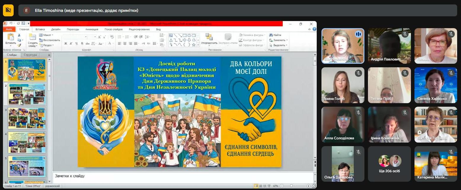
Task: Switch to the Structure (Структура) pane tab
Action: [x=30, y=55]
